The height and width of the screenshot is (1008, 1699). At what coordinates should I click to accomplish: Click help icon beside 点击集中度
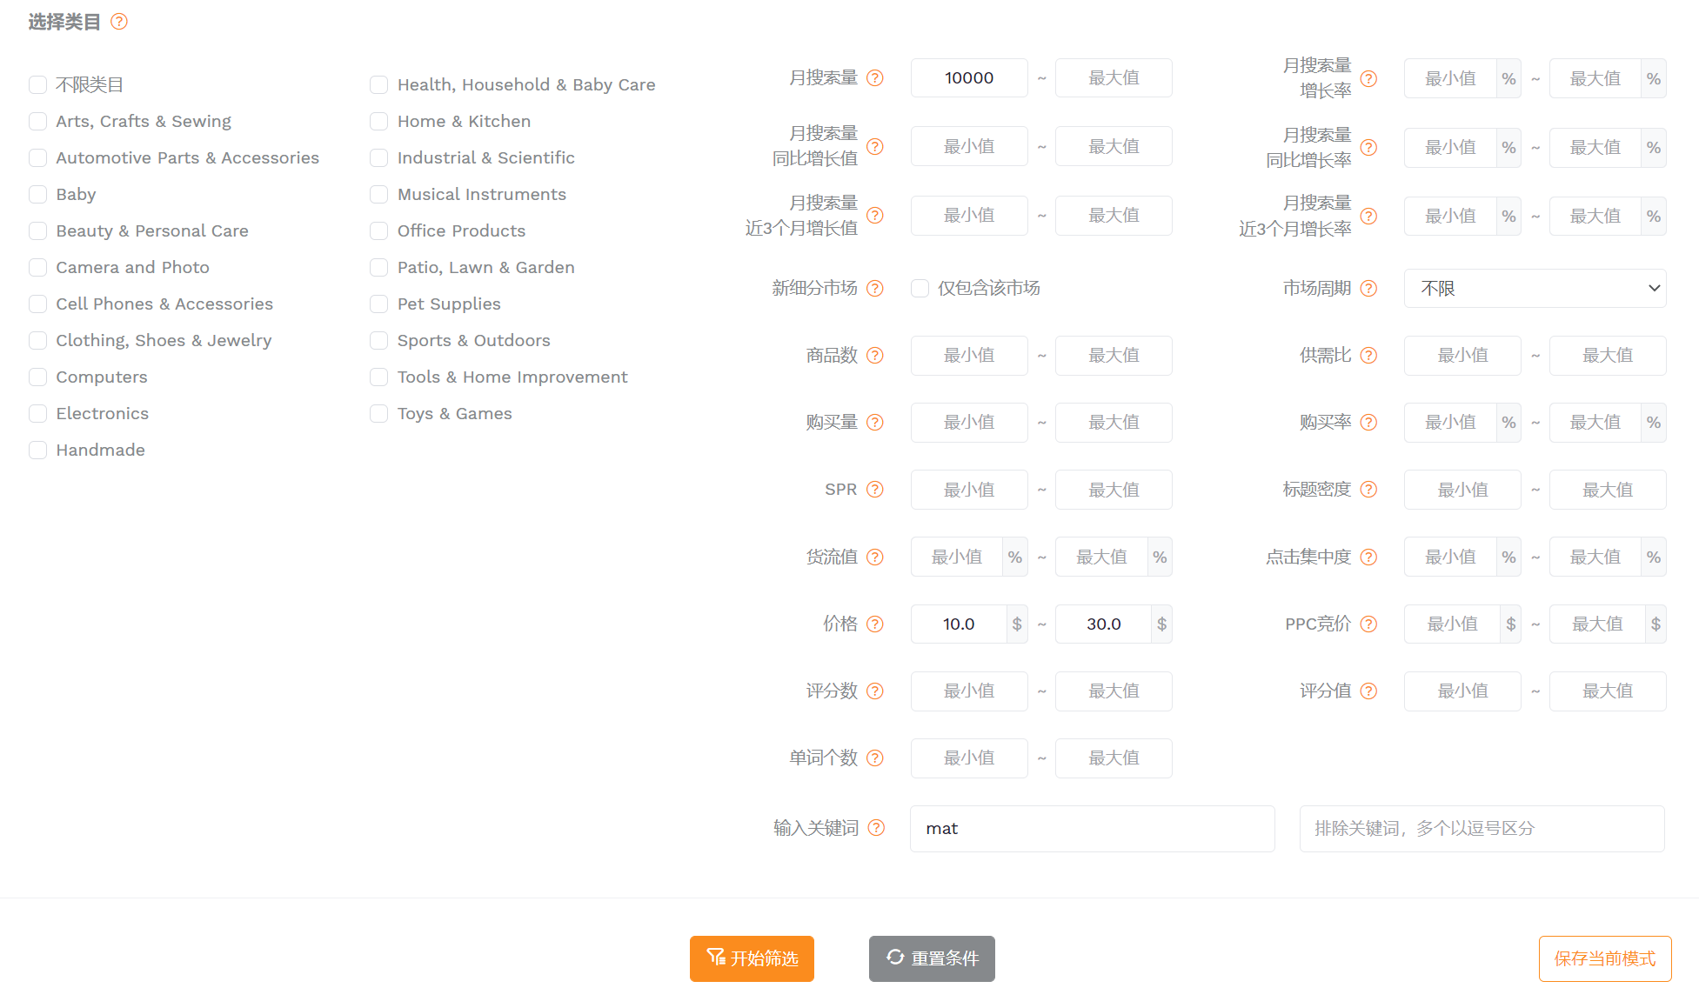coord(1368,557)
